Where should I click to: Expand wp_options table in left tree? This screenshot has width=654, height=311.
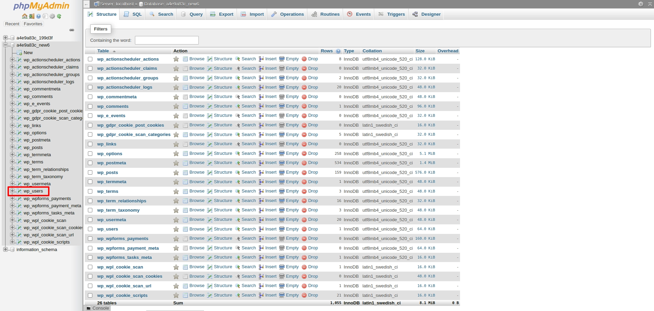pyautogui.click(x=12, y=133)
